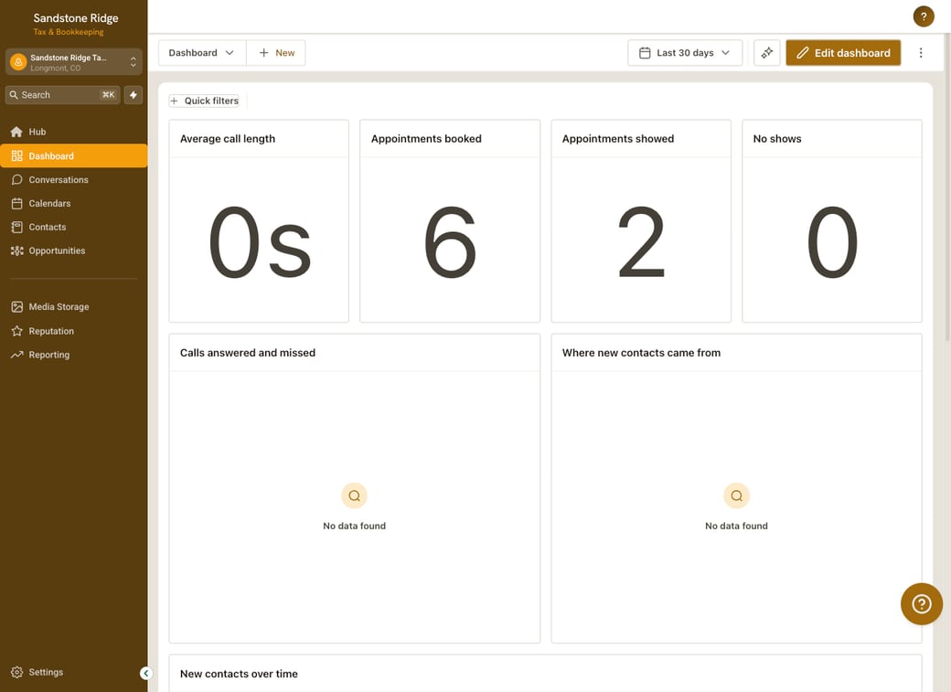Click the Sandstone Ridge logo
Image resolution: width=951 pixels, height=692 pixels.
pos(75,23)
